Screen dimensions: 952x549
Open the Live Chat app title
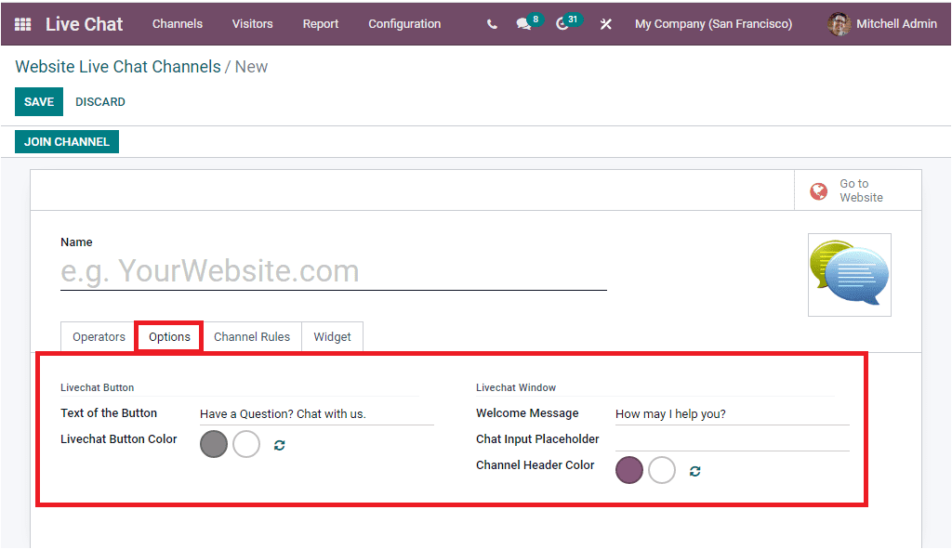(x=85, y=24)
